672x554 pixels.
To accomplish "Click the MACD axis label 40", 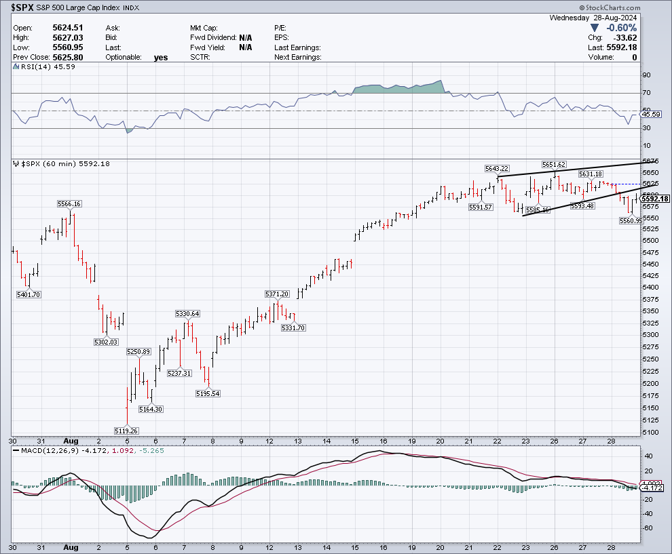I will [649, 456].
